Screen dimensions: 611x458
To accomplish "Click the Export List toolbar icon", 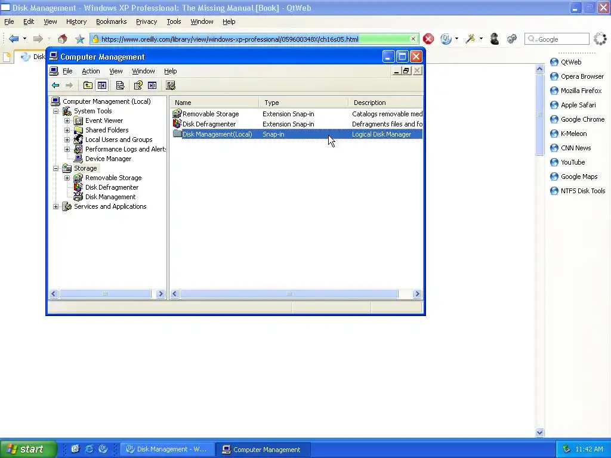I will [x=120, y=85].
